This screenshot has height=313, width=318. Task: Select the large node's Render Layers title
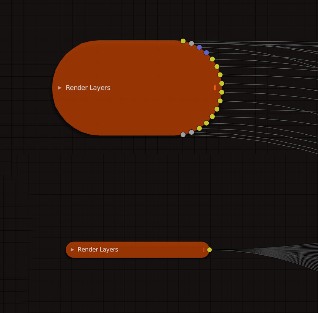[88, 88]
